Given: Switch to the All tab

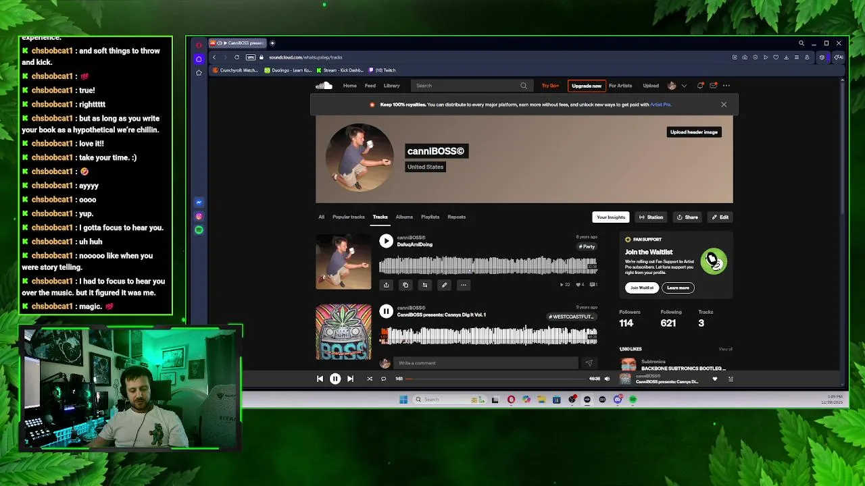Looking at the screenshot, I should (322, 217).
